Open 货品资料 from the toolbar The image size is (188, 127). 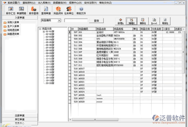[58, 11]
